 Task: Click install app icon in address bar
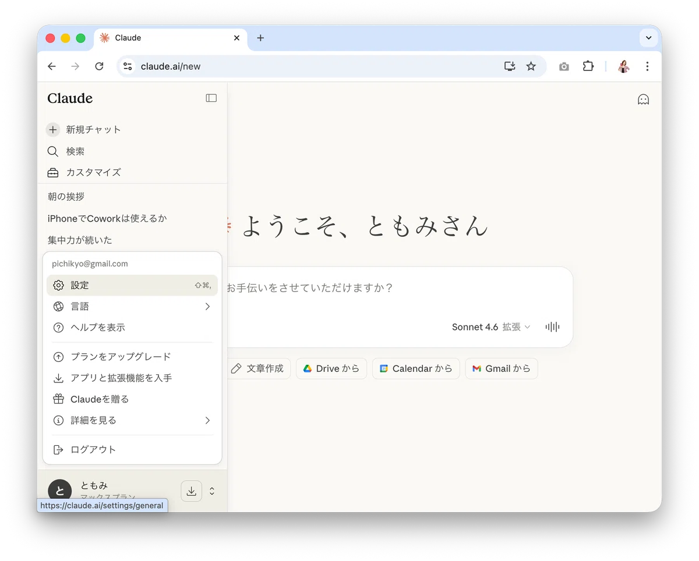click(510, 66)
